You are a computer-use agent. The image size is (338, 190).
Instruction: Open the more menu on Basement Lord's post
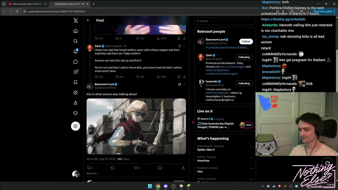click(x=184, y=84)
